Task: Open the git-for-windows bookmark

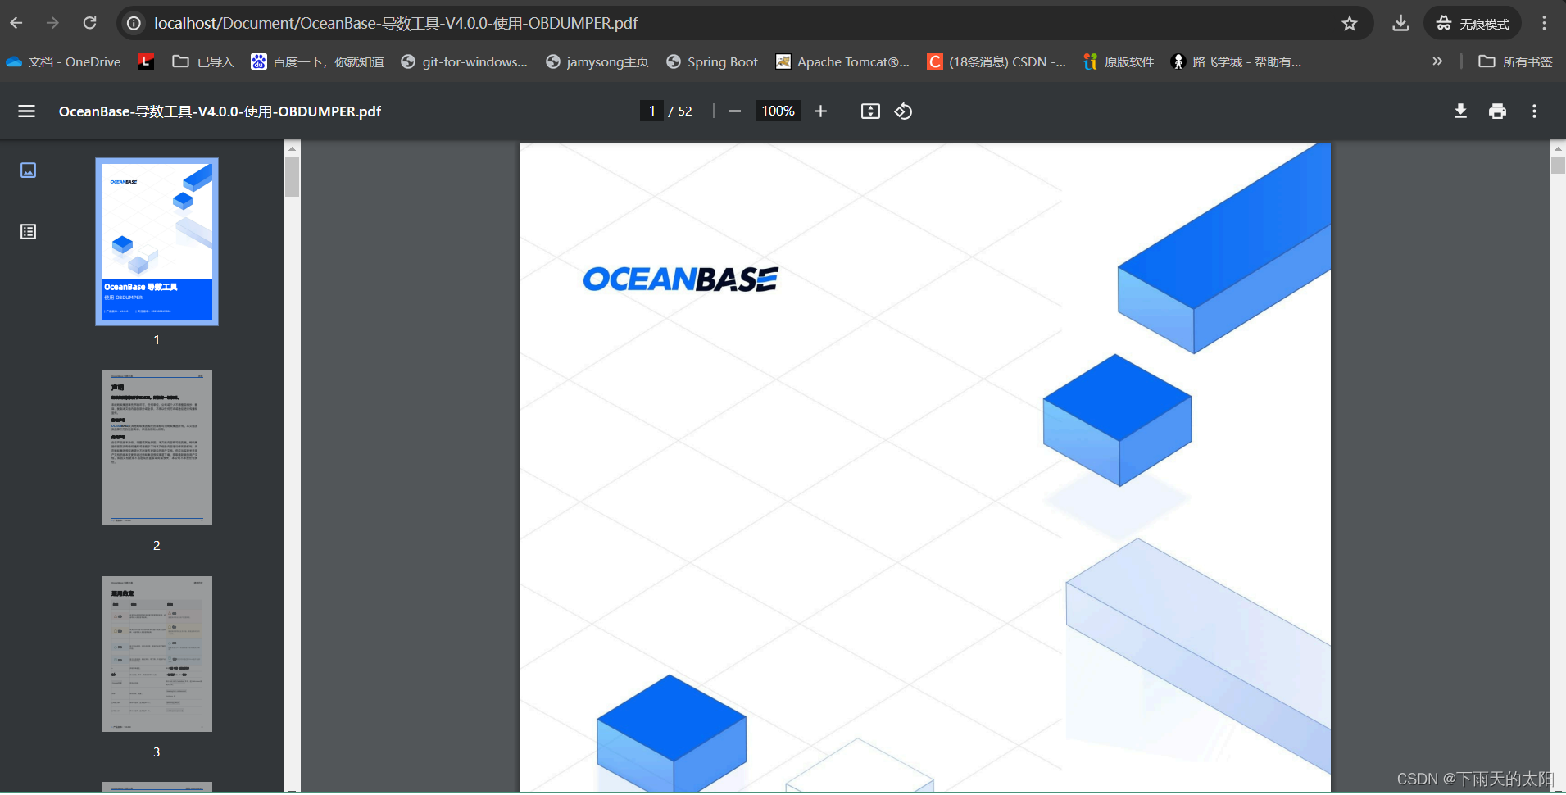Action: 464,61
